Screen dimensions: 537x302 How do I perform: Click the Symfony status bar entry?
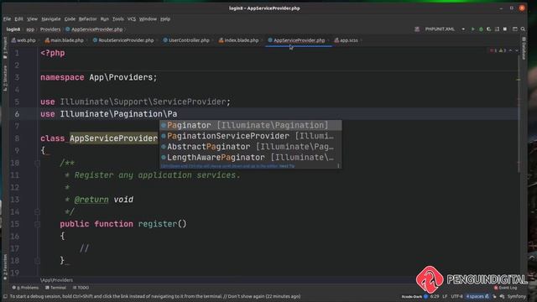pyautogui.click(x=517, y=296)
